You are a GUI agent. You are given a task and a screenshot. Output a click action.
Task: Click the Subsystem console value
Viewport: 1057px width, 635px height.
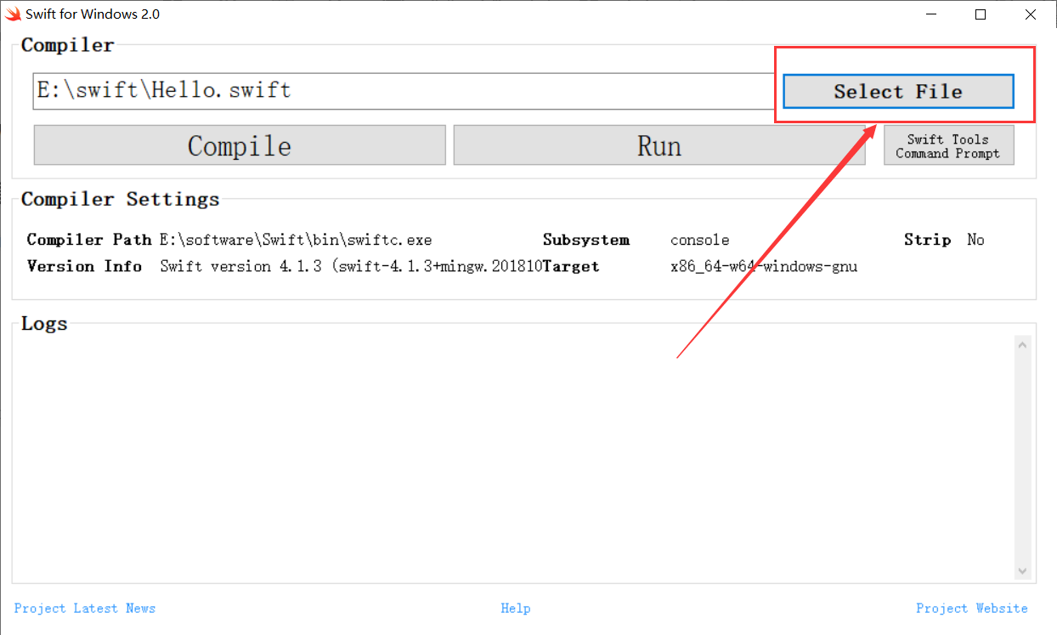[699, 240]
